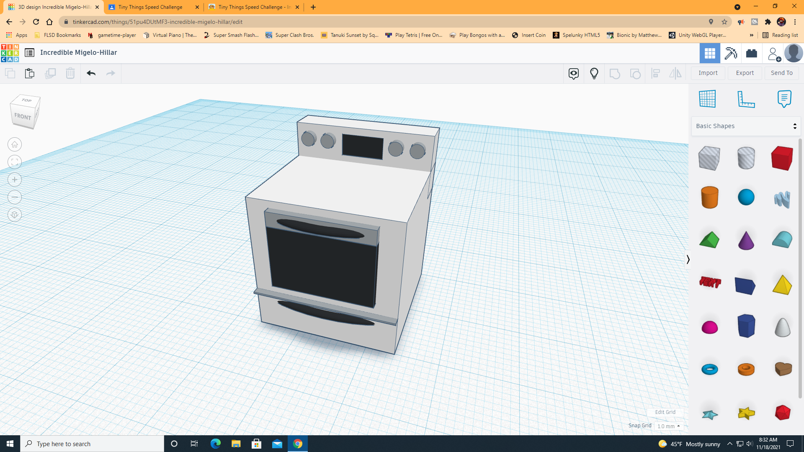Click the Edit Grid button

665,412
